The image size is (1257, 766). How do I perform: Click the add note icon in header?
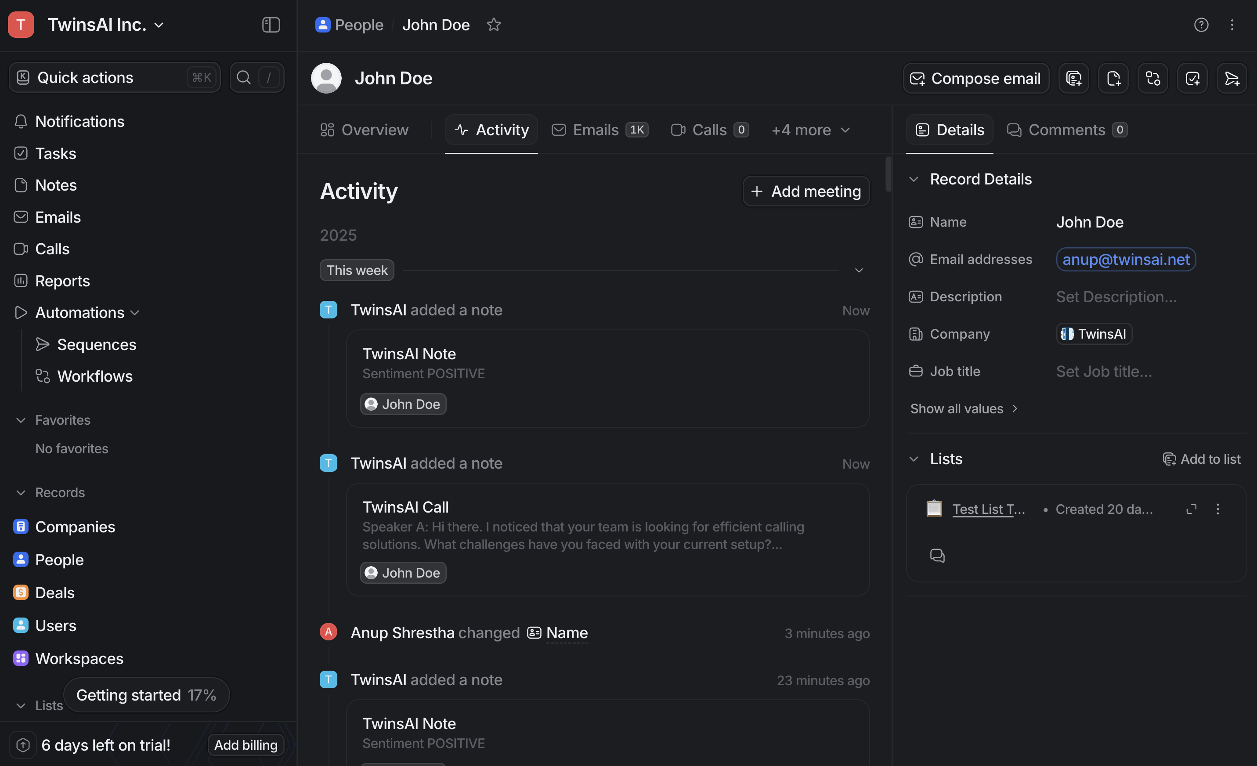[1113, 78]
